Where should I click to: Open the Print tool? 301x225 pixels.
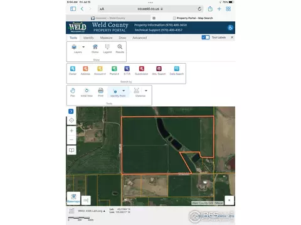[x=100, y=92]
